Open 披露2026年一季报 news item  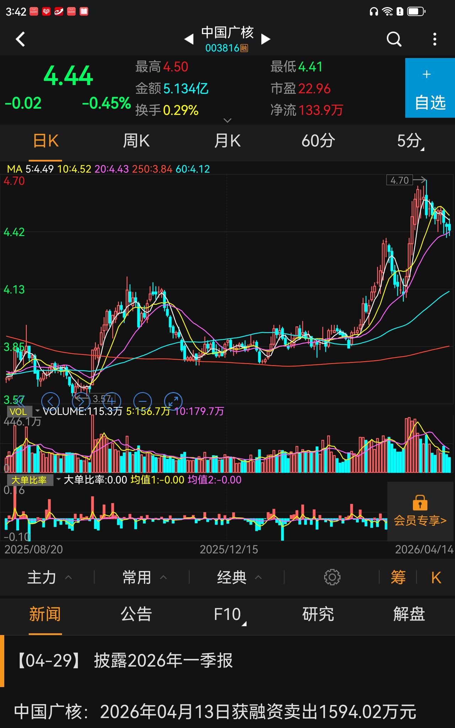[227, 661]
